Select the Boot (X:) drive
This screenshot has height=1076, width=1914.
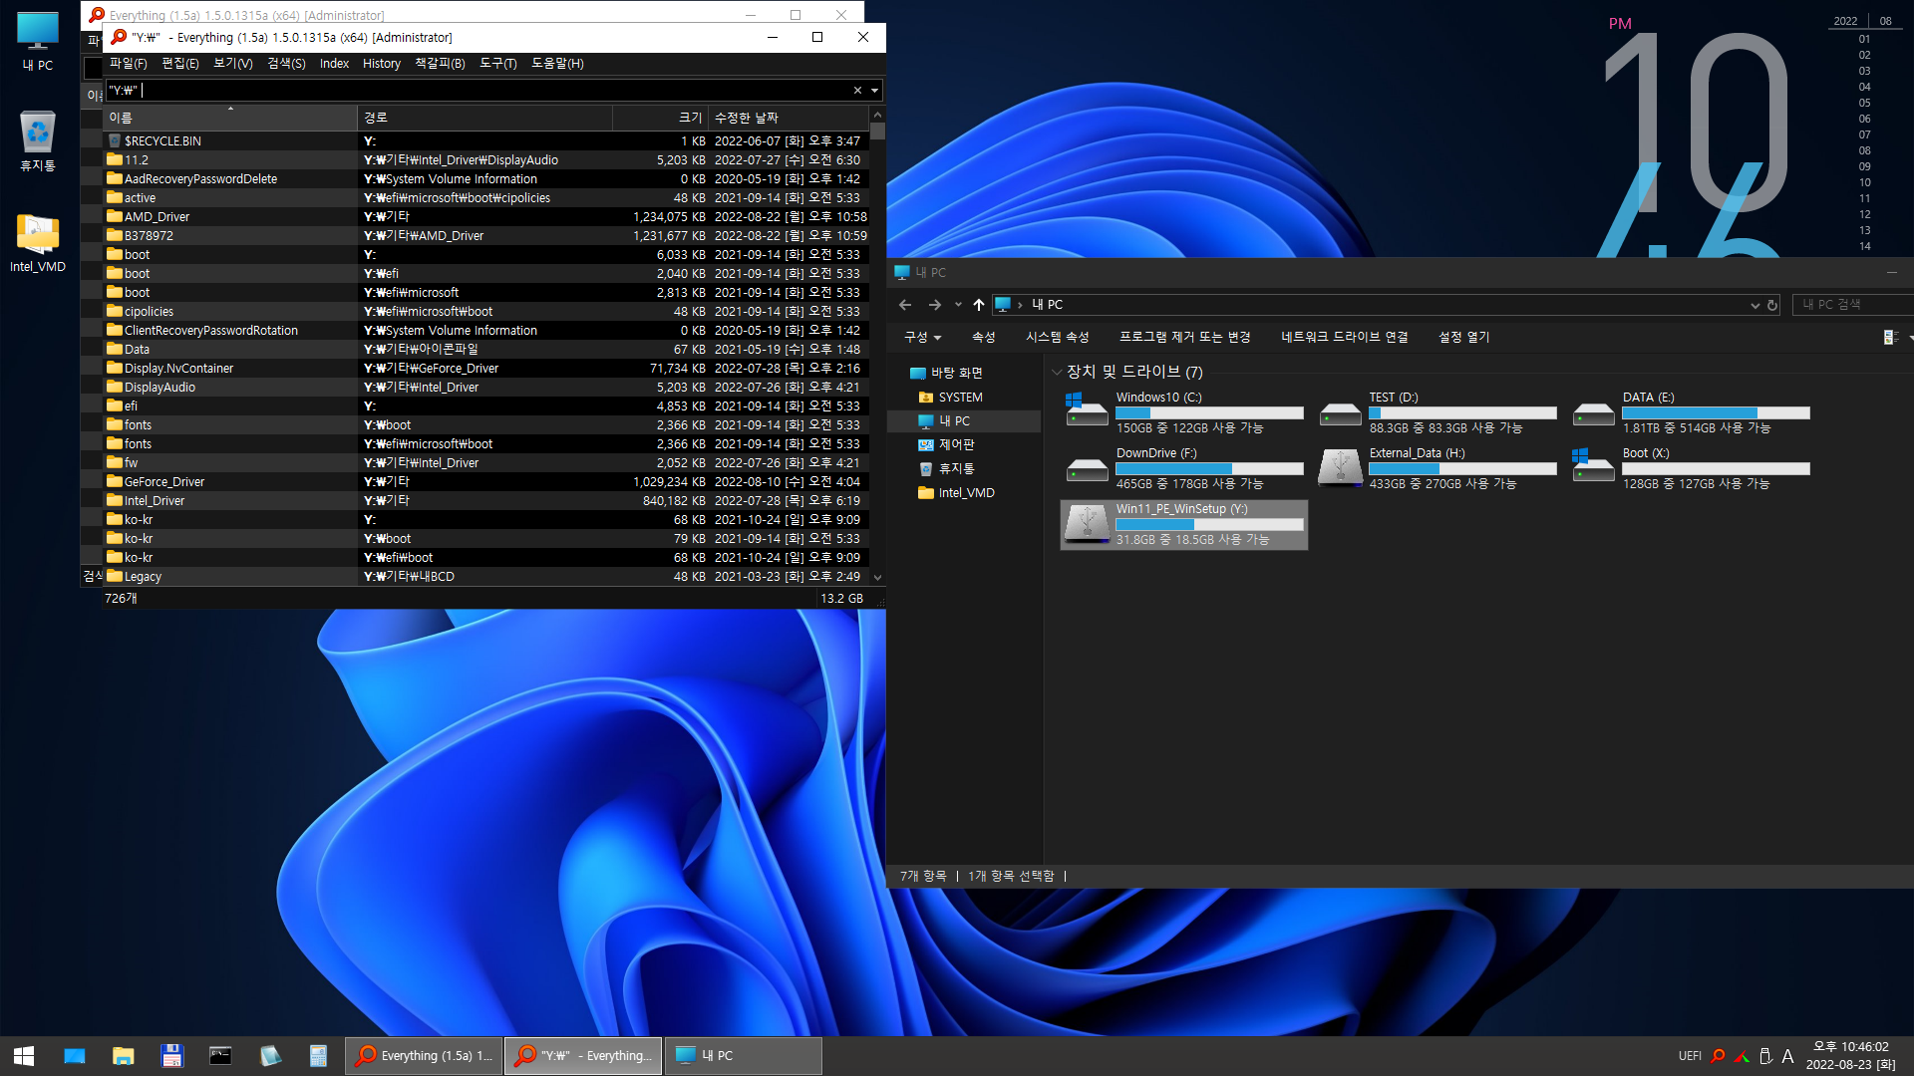(x=1691, y=469)
